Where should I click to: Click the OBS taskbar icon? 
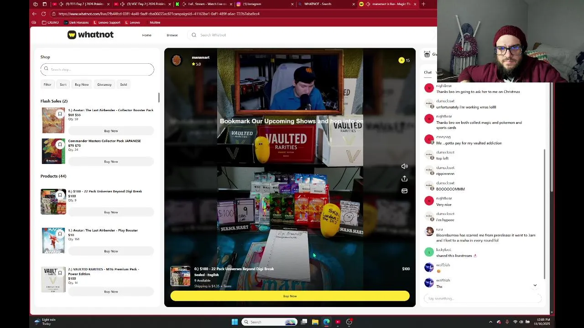click(x=349, y=322)
